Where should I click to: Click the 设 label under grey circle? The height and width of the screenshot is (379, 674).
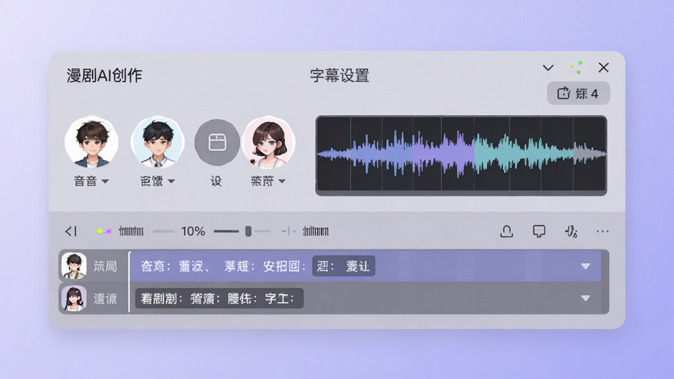tap(216, 182)
